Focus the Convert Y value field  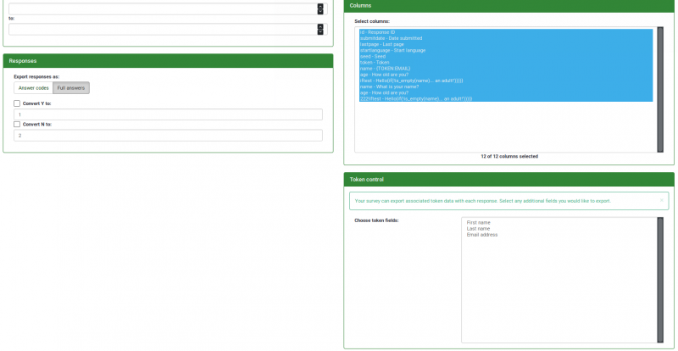click(x=168, y=114)
